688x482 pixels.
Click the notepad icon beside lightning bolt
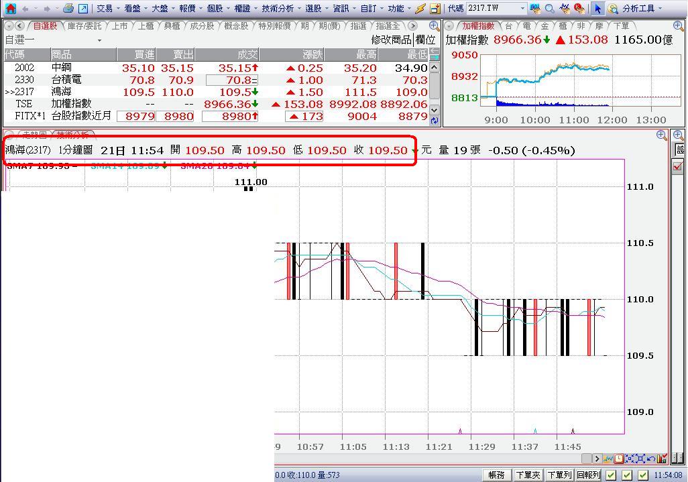435,8
